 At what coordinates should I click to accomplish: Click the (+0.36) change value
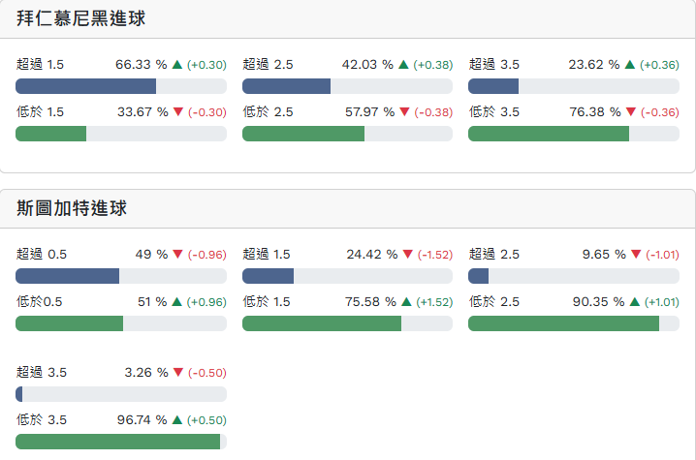pyautogui.click(x=659, y=65)
